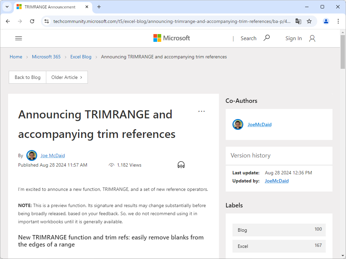The height and width of the screenshot is (259, 346).
Task: Click the Published Aug 28 2024 date
Action: tap(52, 165)
